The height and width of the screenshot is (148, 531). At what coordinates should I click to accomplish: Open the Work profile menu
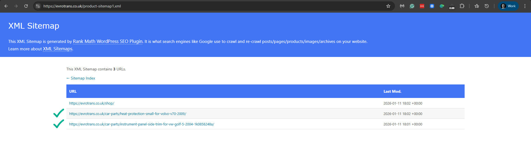(x=508, y=6)
